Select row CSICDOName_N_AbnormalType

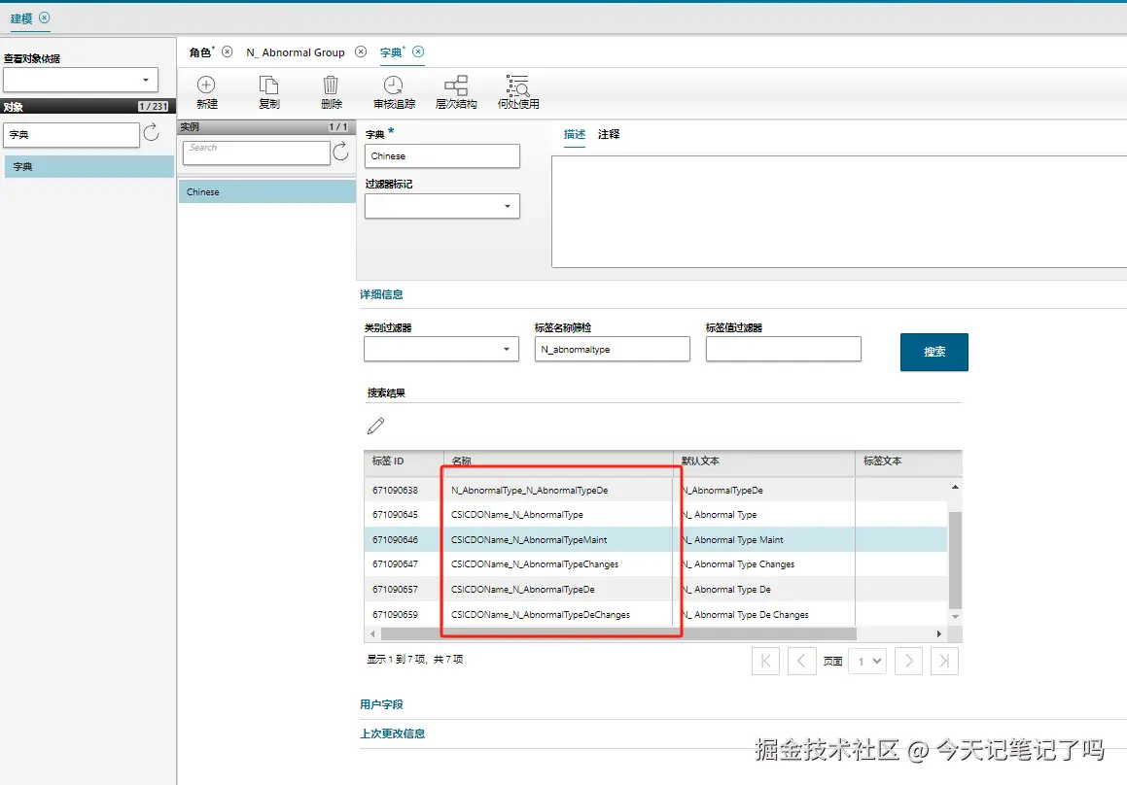(x=655, y=514)
